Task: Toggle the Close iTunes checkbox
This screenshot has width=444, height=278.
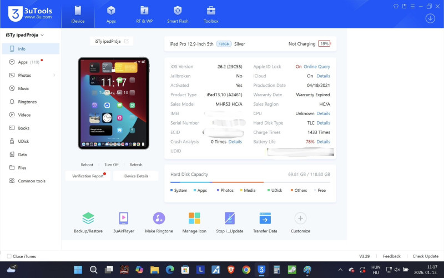Action: coord(9,256)
